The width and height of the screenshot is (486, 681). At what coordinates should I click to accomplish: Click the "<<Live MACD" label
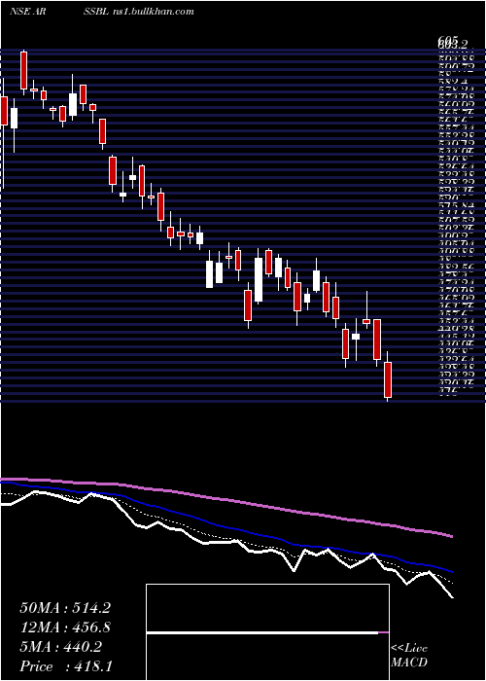click(x=409, y=656)
